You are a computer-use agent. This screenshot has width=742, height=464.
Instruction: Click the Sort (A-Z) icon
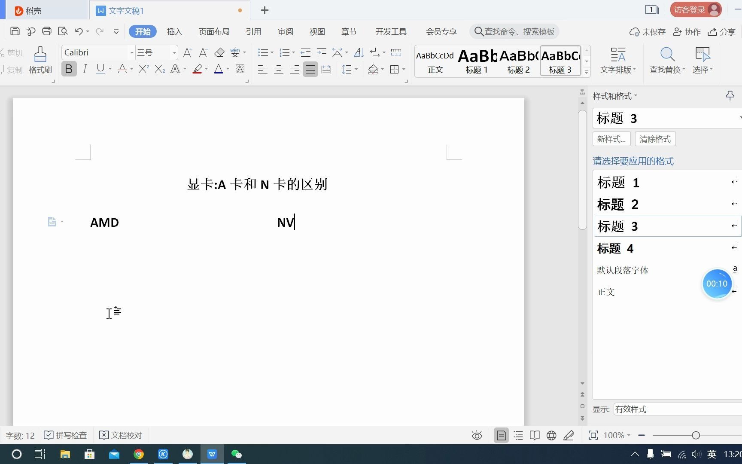click(359, 52)
